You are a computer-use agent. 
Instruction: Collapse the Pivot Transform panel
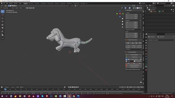point(126,52)
